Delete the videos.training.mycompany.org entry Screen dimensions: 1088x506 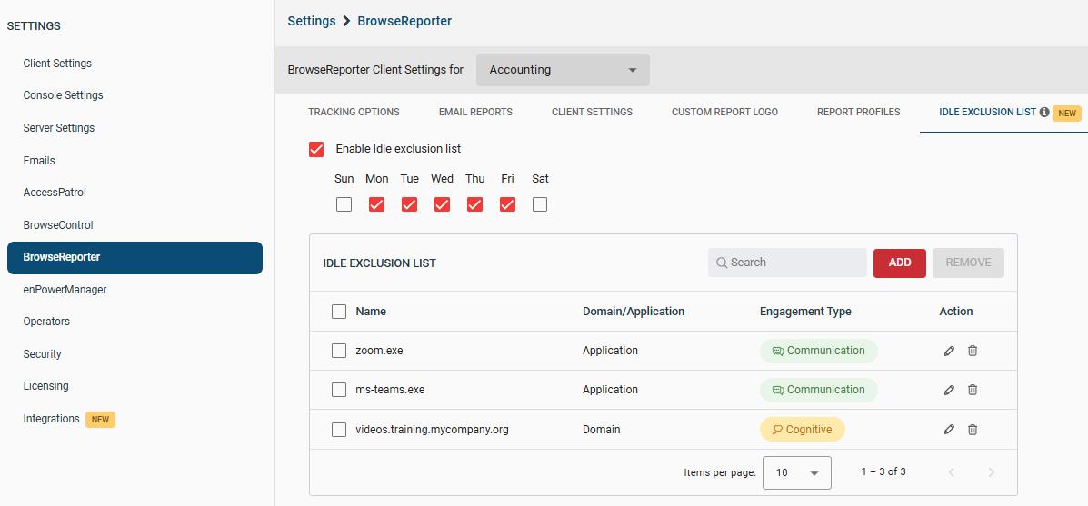[x=973, y=430]
